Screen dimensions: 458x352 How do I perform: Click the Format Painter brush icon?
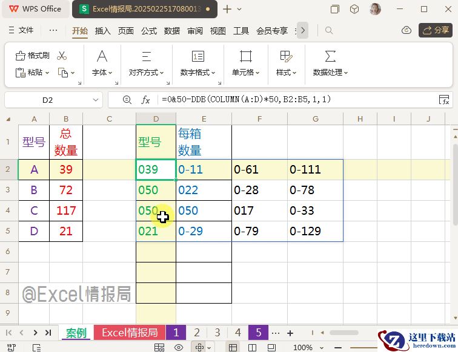click(x=20, y=56)
